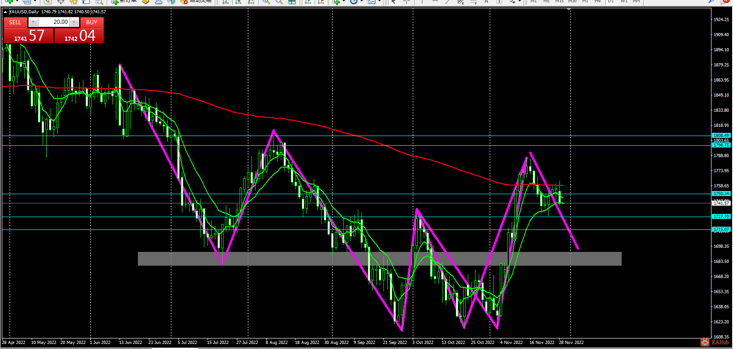Click the 1741.57 sell price tile

pyautogui.click(x=29, y=35)
